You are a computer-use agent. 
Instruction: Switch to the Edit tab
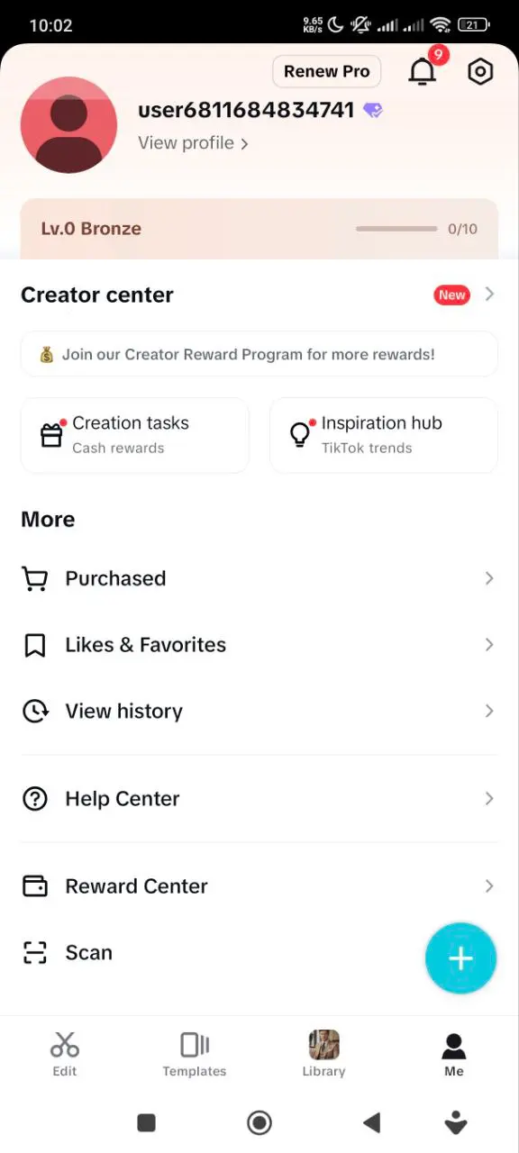pos(65,1055)
